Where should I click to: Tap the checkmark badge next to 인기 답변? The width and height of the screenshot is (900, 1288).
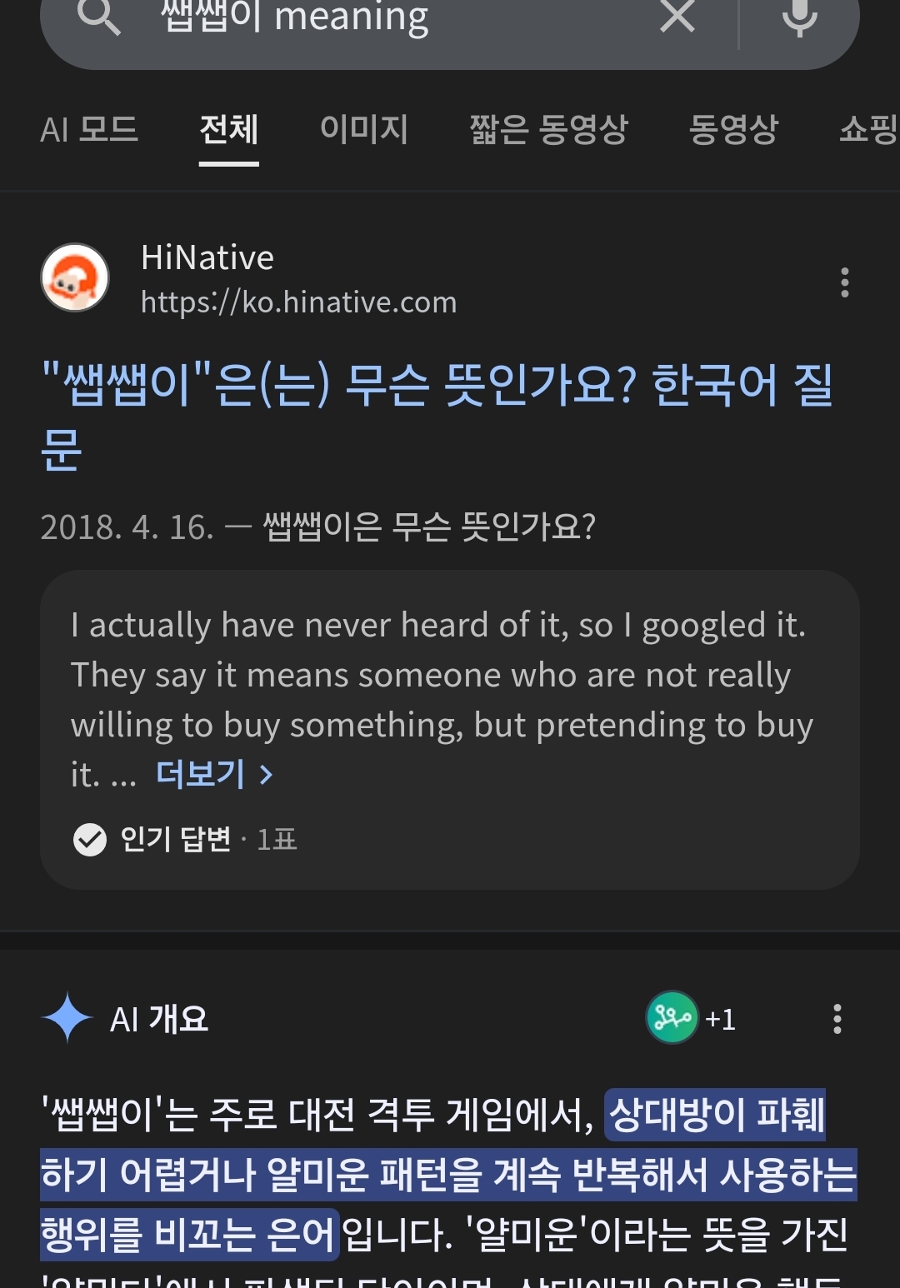(x=90, y=840)
